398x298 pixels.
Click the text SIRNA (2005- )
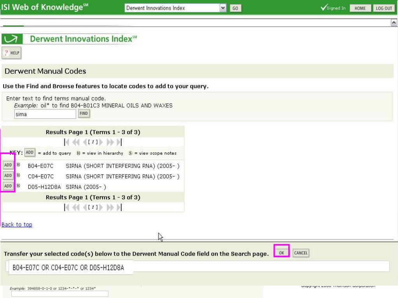pos(86,187)
